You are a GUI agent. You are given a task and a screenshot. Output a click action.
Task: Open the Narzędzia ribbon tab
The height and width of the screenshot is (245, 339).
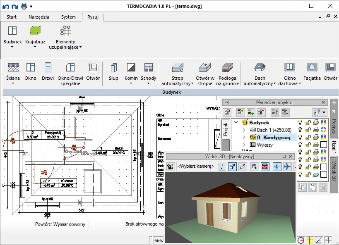(39, 17)
